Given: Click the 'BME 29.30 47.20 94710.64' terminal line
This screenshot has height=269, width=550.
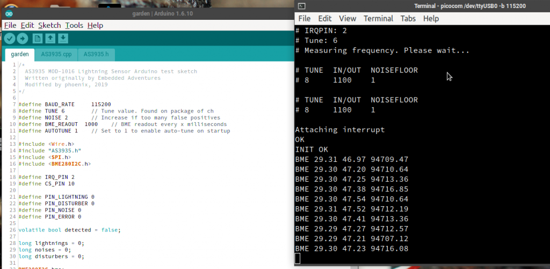Looking at the screenshot, I should [352, 170].
